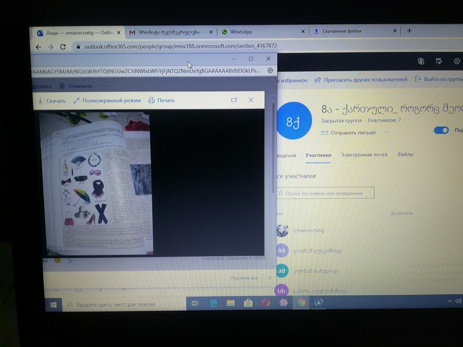
Task: Open Outlook settings gear
Action: pyautogui.click(x=457, y=61)
